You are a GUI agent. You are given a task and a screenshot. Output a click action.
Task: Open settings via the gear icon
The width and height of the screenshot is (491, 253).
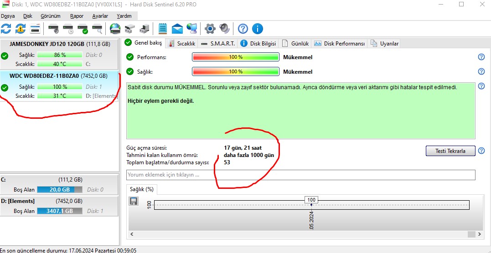point(210,29)
